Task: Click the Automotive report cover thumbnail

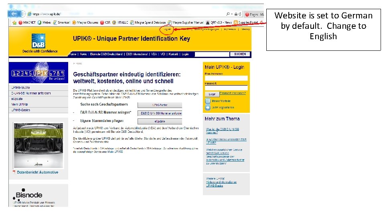Action: pos(38,146)
